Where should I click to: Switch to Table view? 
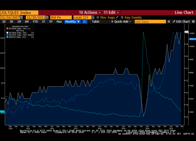pos(96,22)
